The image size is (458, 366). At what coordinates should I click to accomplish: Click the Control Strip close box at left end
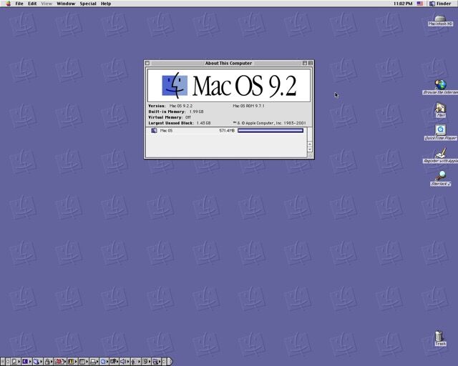3,362
